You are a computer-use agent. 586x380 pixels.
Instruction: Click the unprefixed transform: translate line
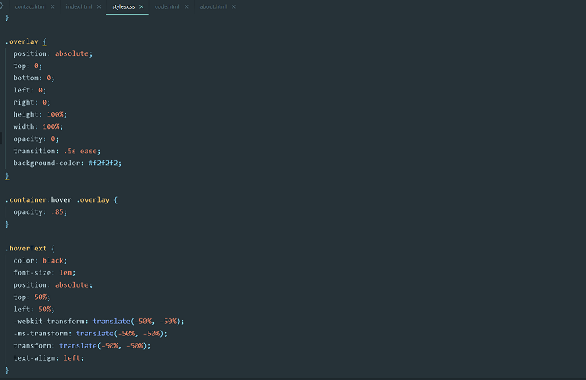tap(82, 346)
